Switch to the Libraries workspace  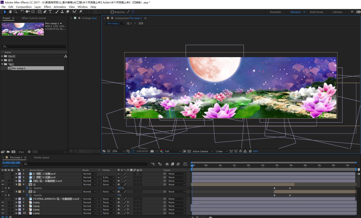(x=337, y=12)
